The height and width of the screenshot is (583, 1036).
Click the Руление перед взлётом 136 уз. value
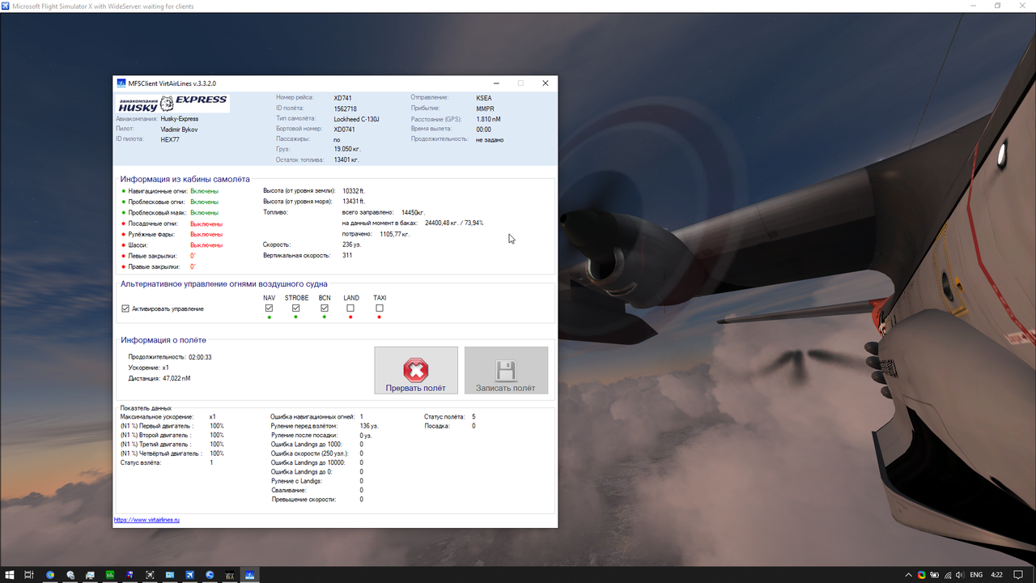point(369,426)
